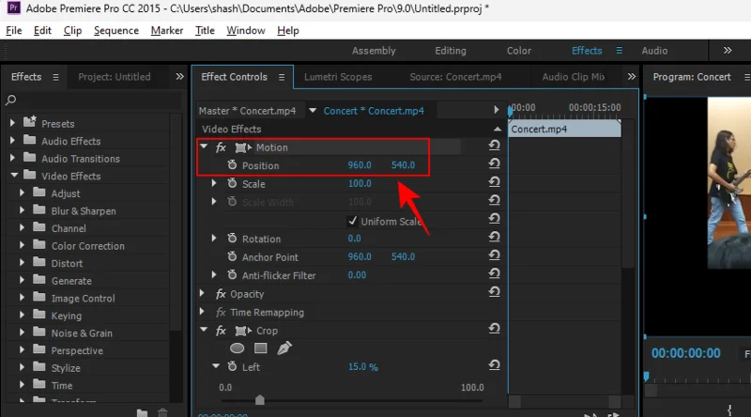Image resolution: width=751 pixels, height=417 pixels.
Task: Click the Position X value 960.0
Action: pyautogui.click(x=360, y=165)
